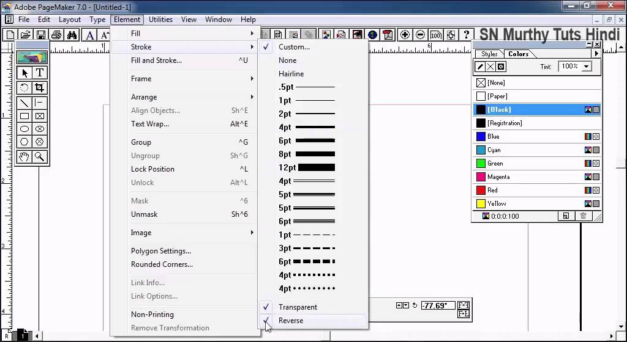Expand the Arrange submenu

pos(185,97)
